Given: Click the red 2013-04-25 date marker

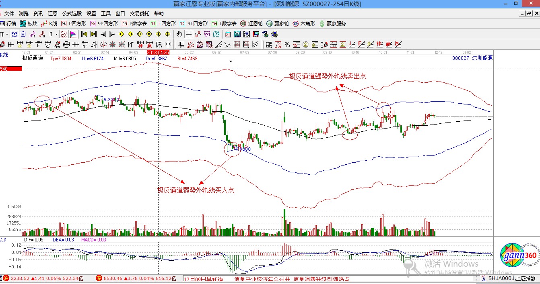Looking at the screenshot, I should [158, 52].
